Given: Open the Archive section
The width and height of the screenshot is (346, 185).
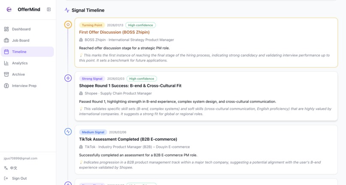Looking at the screenshot, I should click(27, 74).
